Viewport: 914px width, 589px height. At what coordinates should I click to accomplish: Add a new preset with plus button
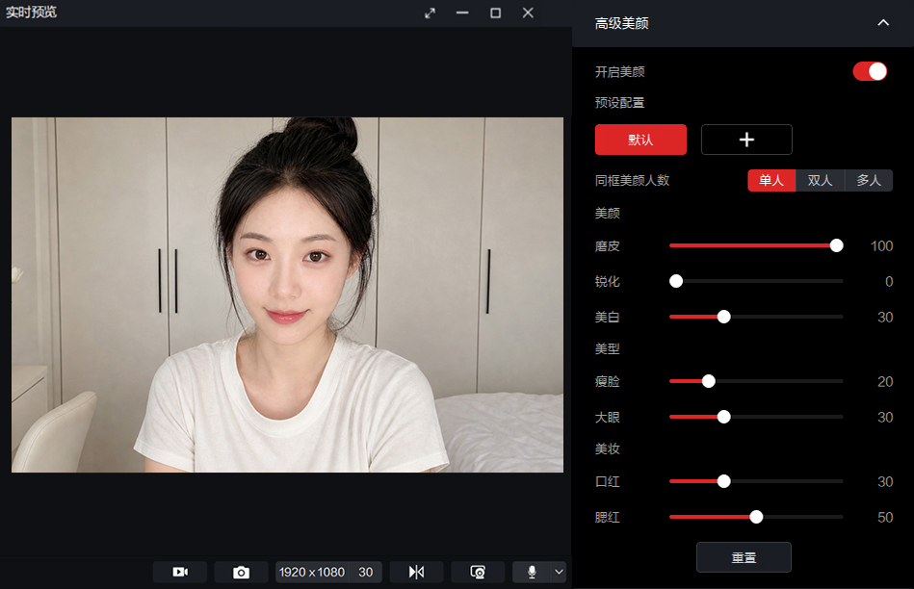point(746,140)
